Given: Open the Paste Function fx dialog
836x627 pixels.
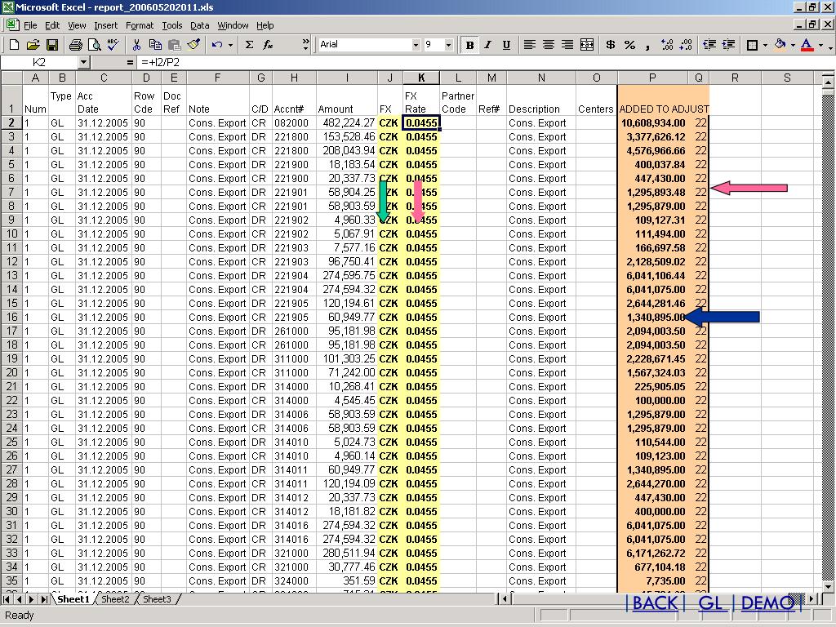Looking at the screenshot, I should click(268, 45).
